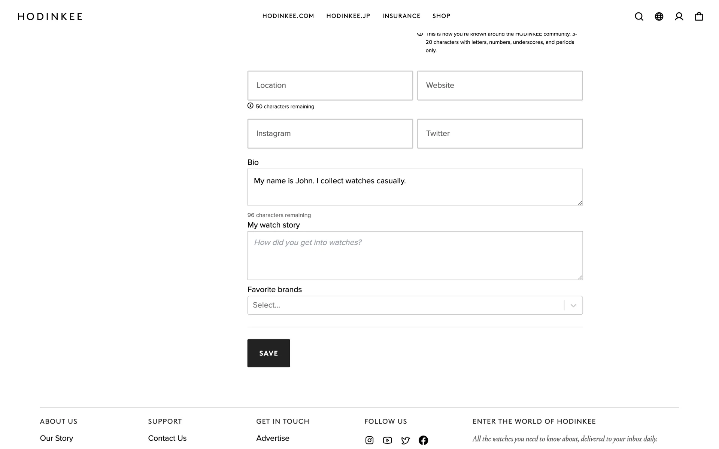
Task: Open the Twitter footer icon
Action: 405,440
